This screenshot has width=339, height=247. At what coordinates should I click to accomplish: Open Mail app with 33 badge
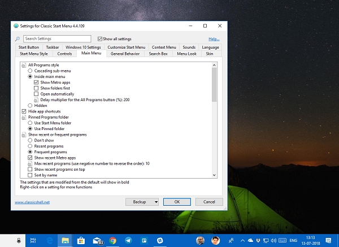(x=98, y=241)
